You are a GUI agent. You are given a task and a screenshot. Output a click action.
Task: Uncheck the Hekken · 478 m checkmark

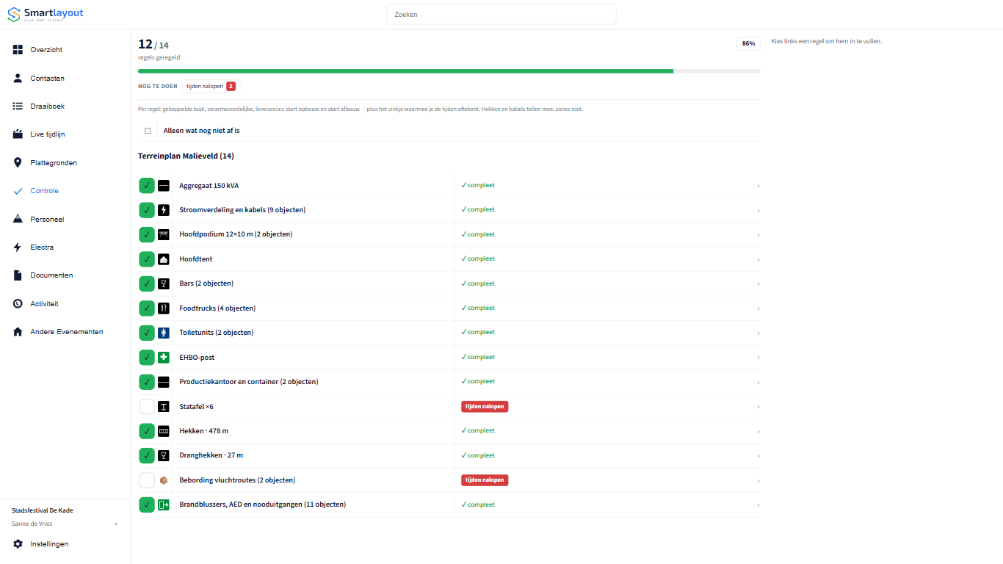tap(147, 431)
